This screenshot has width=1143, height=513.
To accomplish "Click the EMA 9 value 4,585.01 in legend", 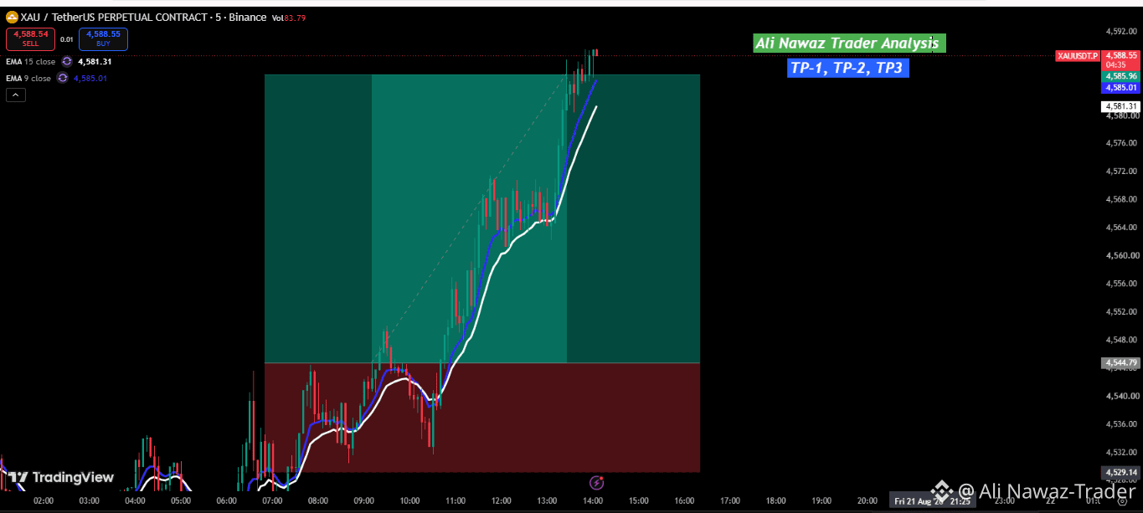I will pyautogui.click(x=90, y=79).
